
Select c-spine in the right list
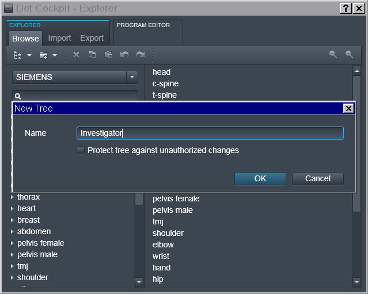[x=165, y=83]
